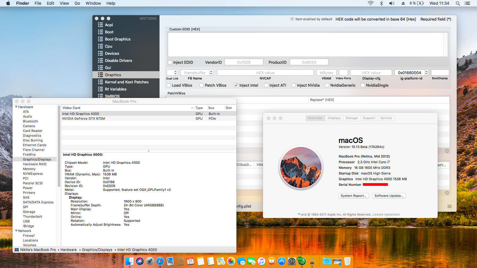Screen dimensions: 477x268
Task: Enable the Inject EDID checkbox
Action: pos(170,62)
